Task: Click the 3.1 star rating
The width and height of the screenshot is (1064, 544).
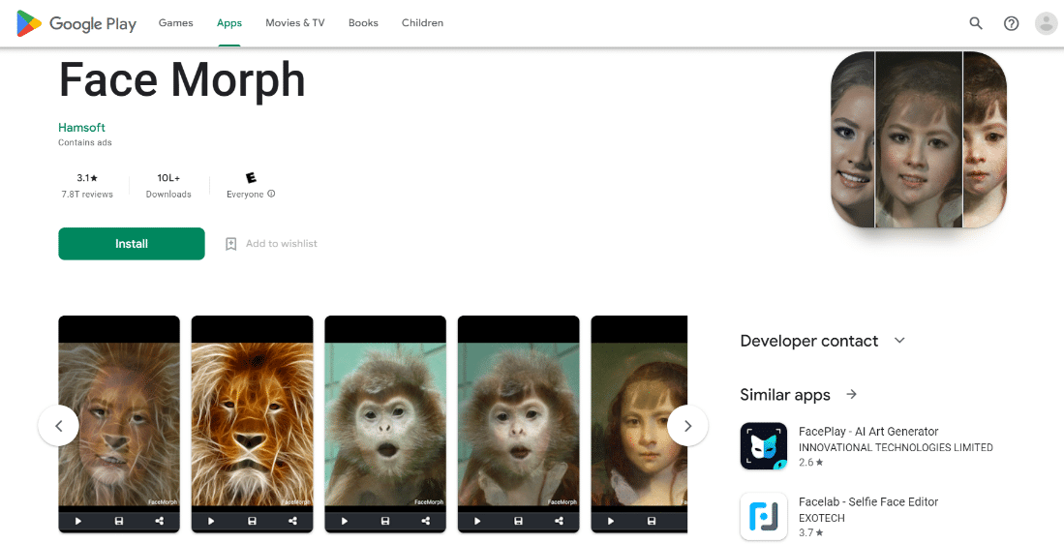Action: click(87, 178)
